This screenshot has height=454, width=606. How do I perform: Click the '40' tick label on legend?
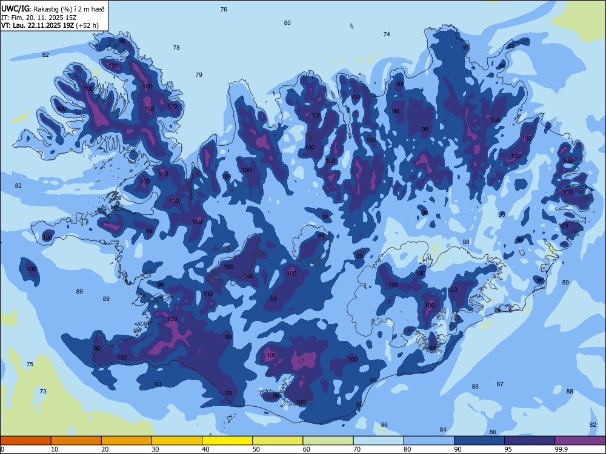[205, 449]
